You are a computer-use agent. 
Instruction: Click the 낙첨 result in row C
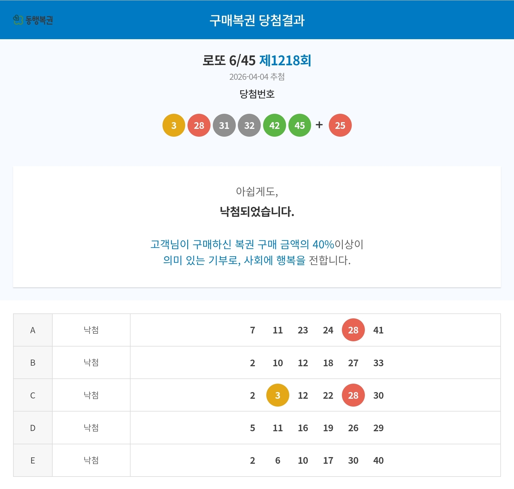point(91,395)
